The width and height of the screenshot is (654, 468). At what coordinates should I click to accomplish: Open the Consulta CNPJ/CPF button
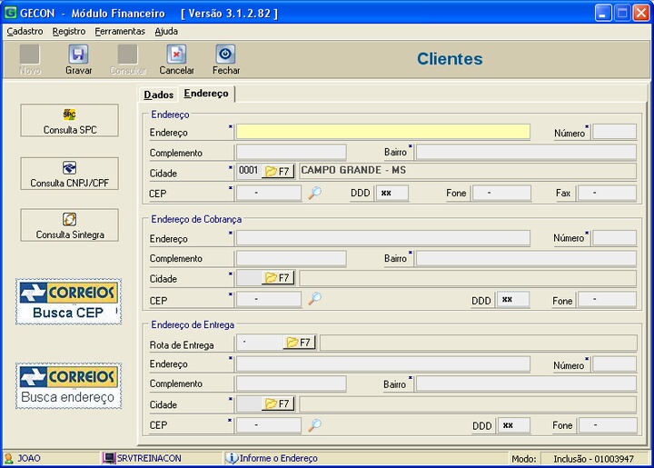[x=70, y=174]
